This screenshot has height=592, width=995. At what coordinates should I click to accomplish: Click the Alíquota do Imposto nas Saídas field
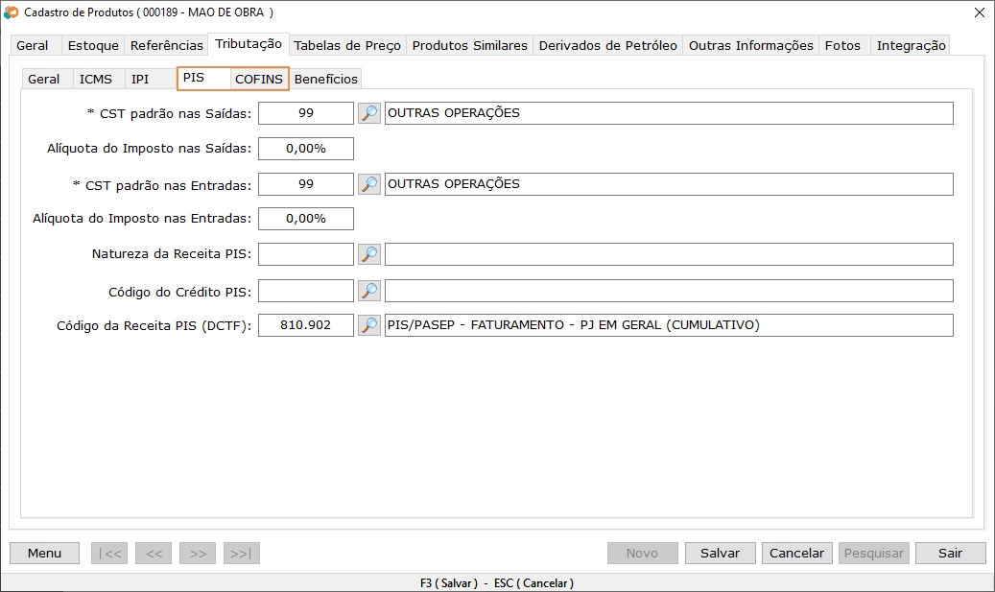coord(306,149)
